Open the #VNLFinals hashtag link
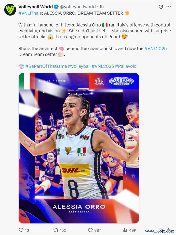Viewport: 176px width, 235px height. 30,13
